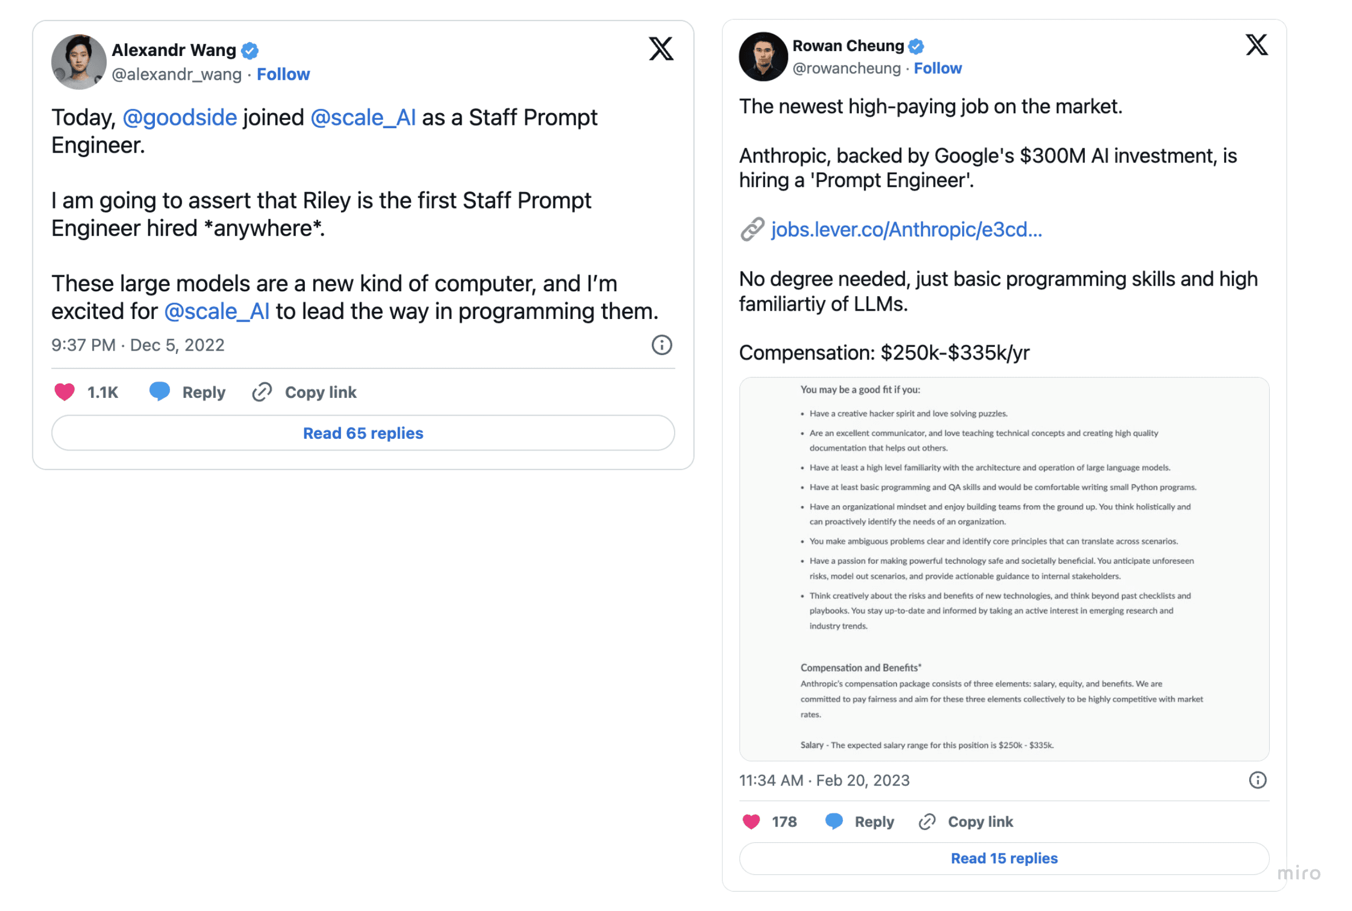This screenshot has width=1352, height=911.
Task: View Alexandr Wang's profile picture
Action: (x=78, y=62)
